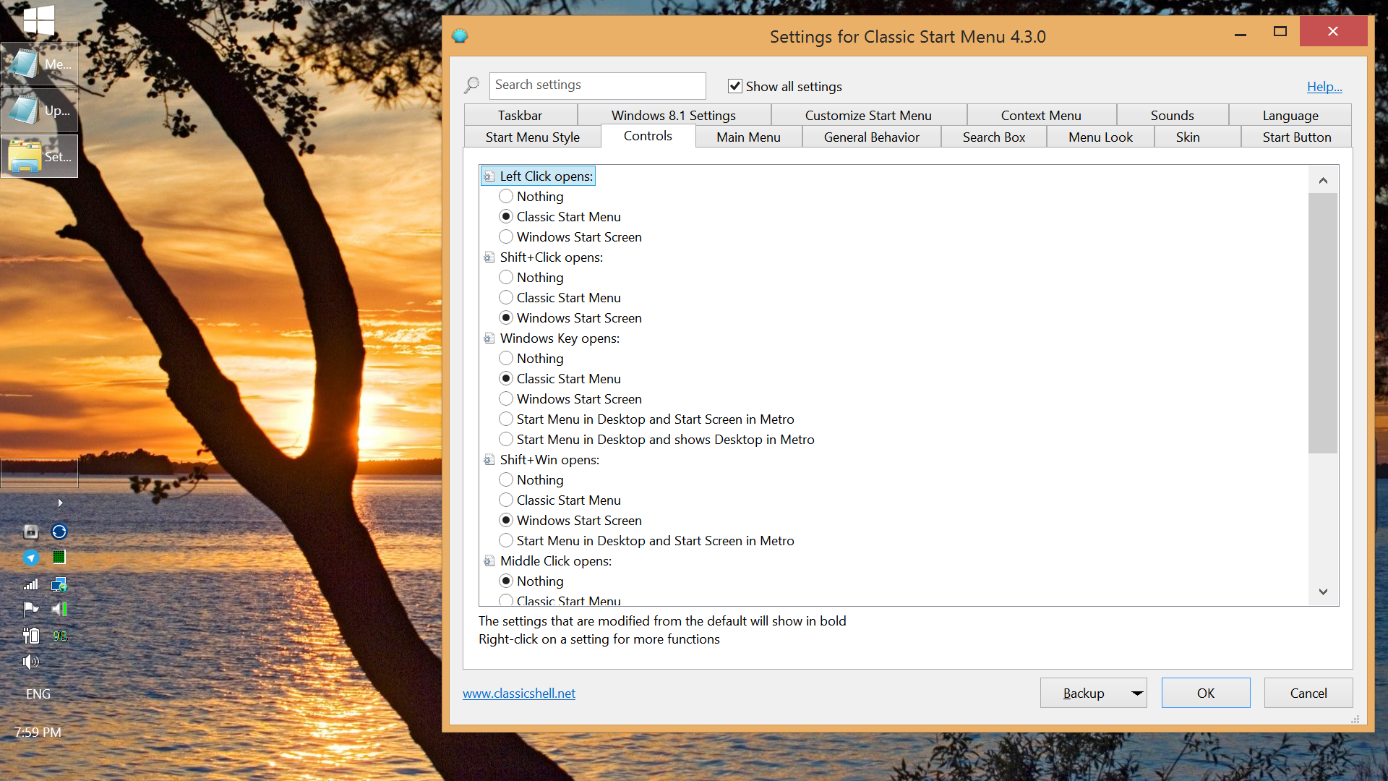This screenshot has height=781, width=1388.
Task: Select Start Menu in Desktop and shows Desktop in Metro
Action: point(506,440)
